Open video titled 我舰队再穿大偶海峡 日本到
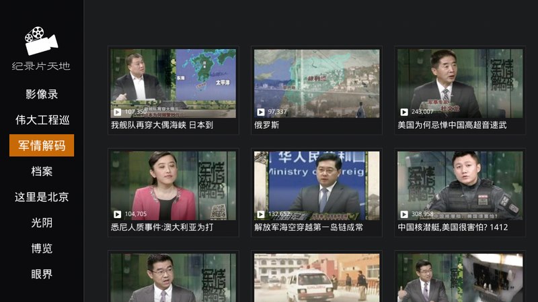The height and width of the screenshot is (302, 538). point(162,125)
